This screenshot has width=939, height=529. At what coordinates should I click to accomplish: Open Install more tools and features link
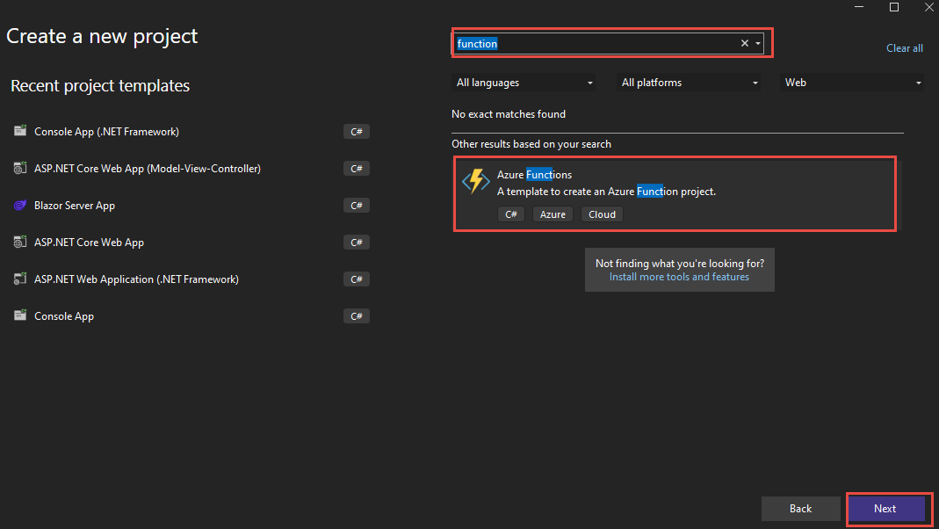[679, 277]
